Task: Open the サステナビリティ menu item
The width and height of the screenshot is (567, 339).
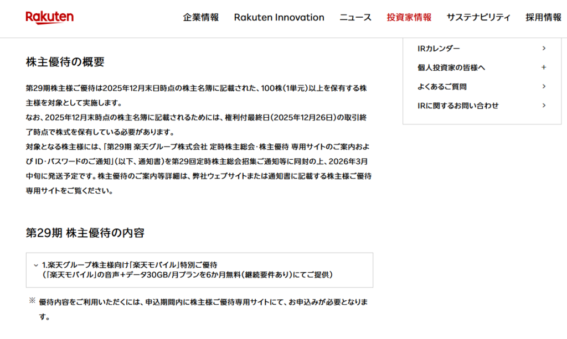Action: (x=478, y=17)
